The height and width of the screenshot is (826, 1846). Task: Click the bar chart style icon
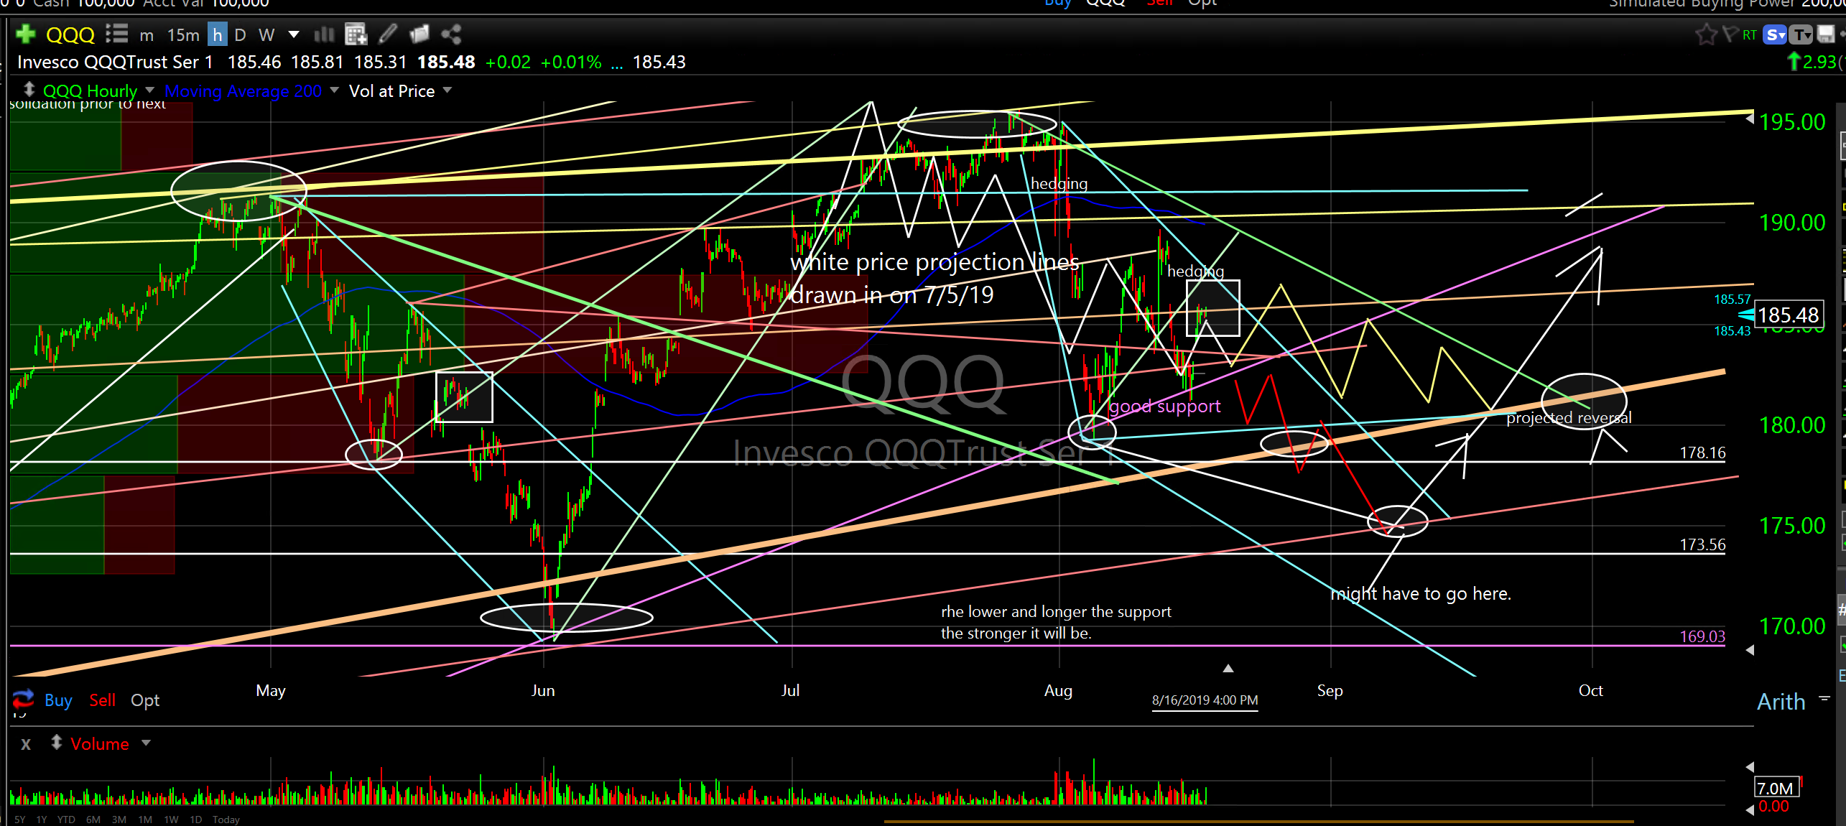325,34
